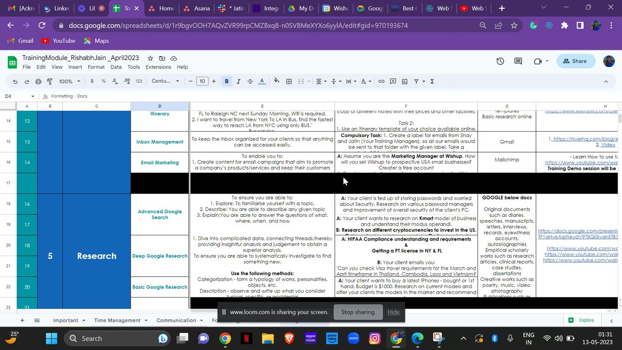Expand the cell name box dropdown
622x350 pixels.
tap(33, 96)
